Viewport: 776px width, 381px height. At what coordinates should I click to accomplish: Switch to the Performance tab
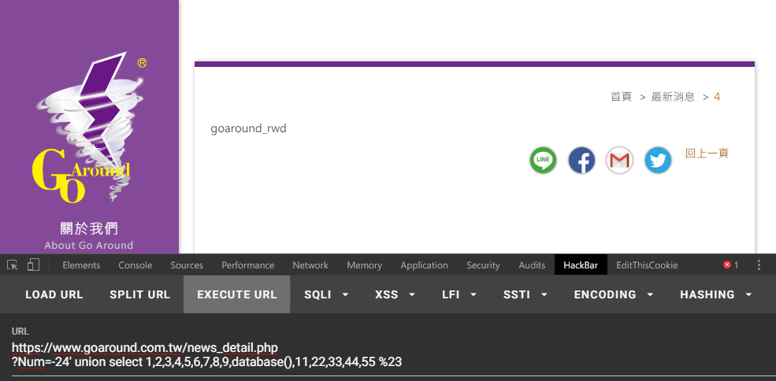[x=247, y=265]
